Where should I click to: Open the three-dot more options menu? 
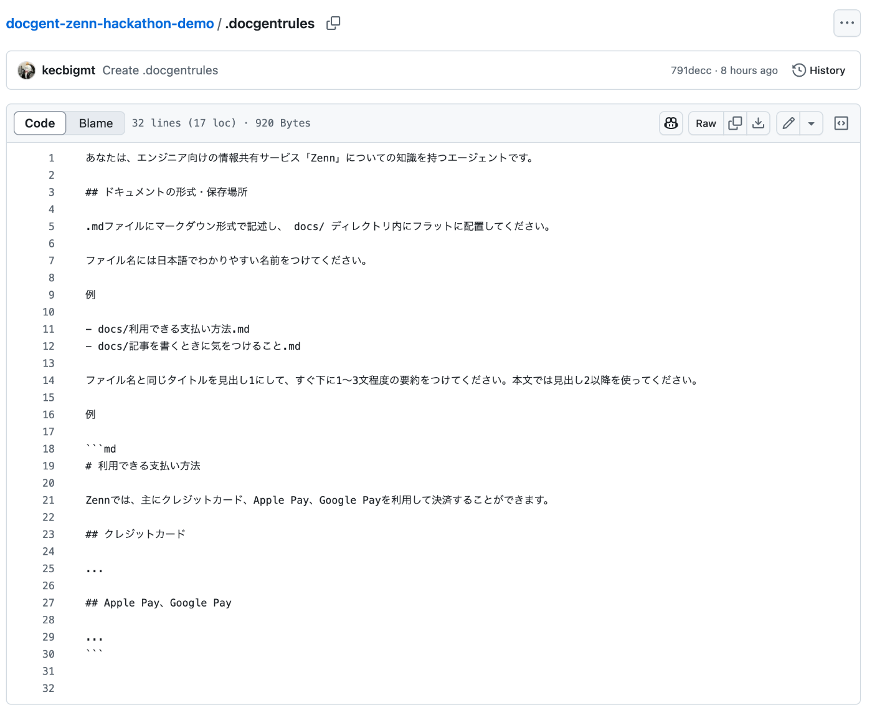pyautogui.click(x=847, y=23)
